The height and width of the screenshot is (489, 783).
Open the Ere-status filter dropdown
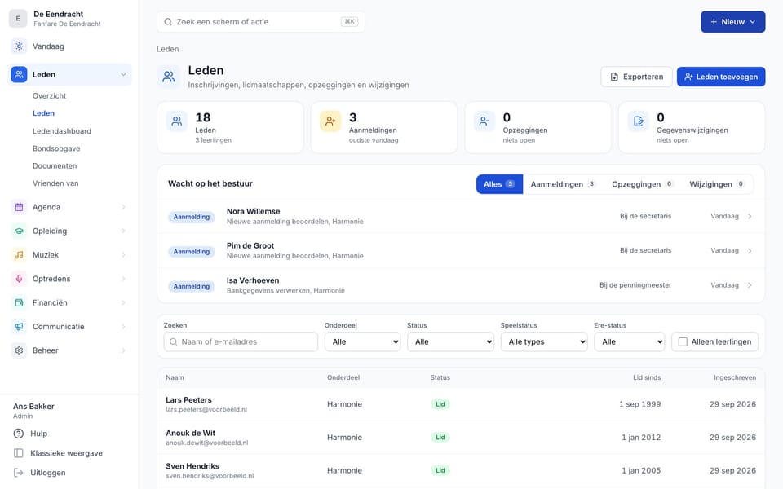(x=629, y=341)
